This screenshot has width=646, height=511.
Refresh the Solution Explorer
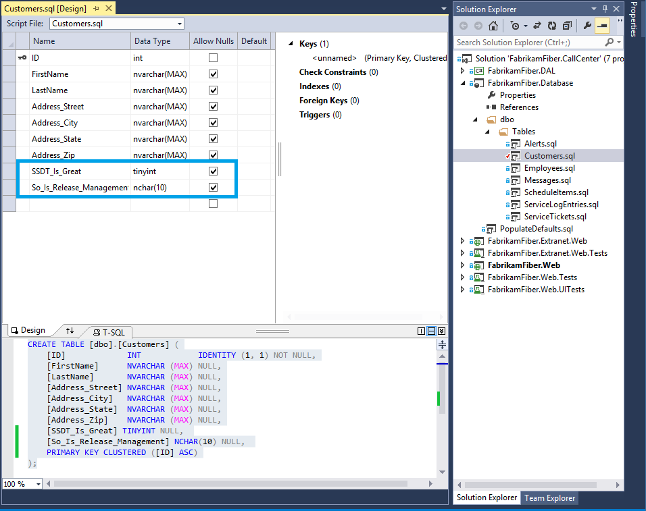552,26
